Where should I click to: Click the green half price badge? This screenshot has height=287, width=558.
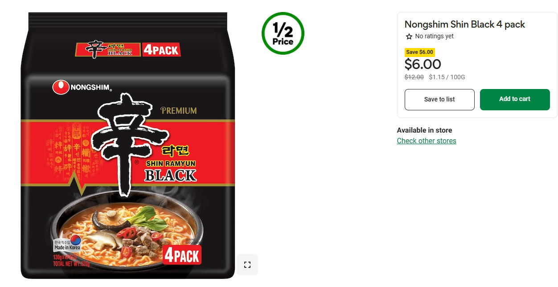pyautogui.click(x=283, y=33)
